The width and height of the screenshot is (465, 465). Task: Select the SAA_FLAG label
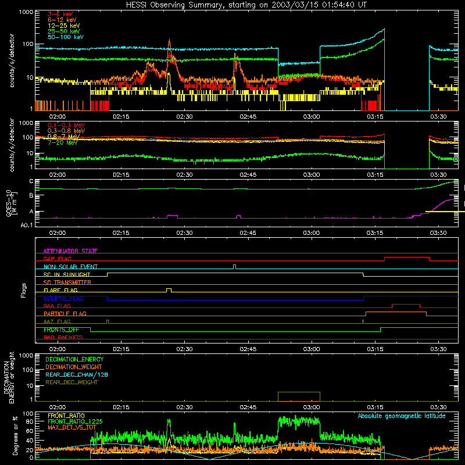coord(57,306)
